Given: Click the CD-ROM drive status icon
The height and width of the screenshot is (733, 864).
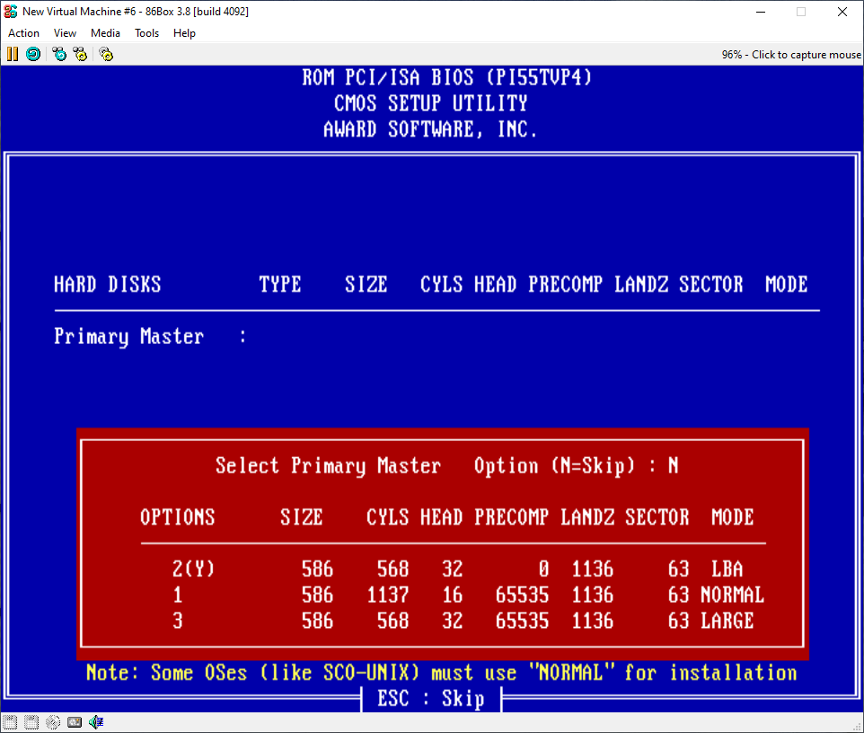Looking at the screenshot, I should [x=53, y=722].
